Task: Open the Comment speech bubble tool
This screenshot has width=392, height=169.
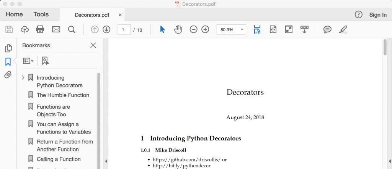Action: pyautogui.click(x=327, y=29)
